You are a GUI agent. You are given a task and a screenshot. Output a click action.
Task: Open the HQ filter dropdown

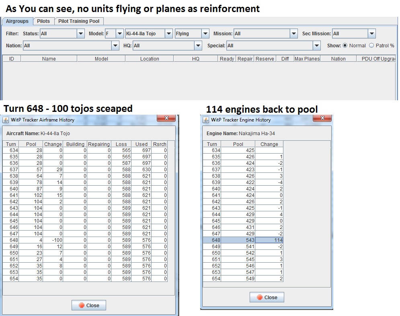point(198,46)
